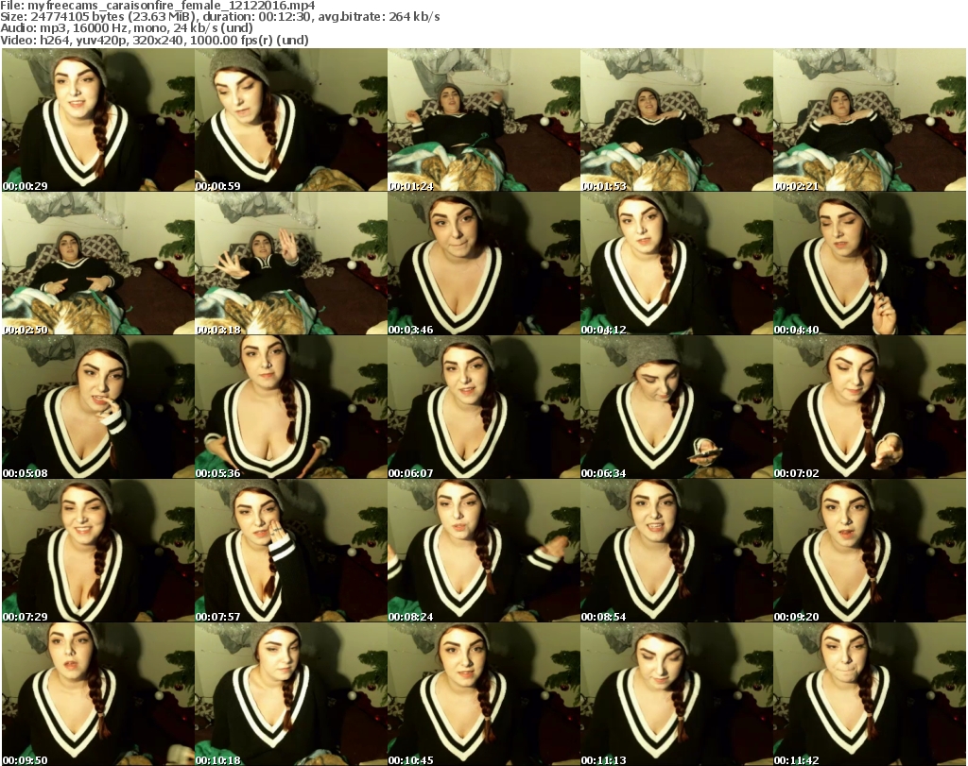The height and width of the screenshot is (766, 968).
Task: Choose the thumbnail stamped 00:08:54
Action: tap(676, 551)
